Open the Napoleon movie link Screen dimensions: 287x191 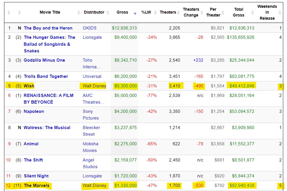[34, 111]
